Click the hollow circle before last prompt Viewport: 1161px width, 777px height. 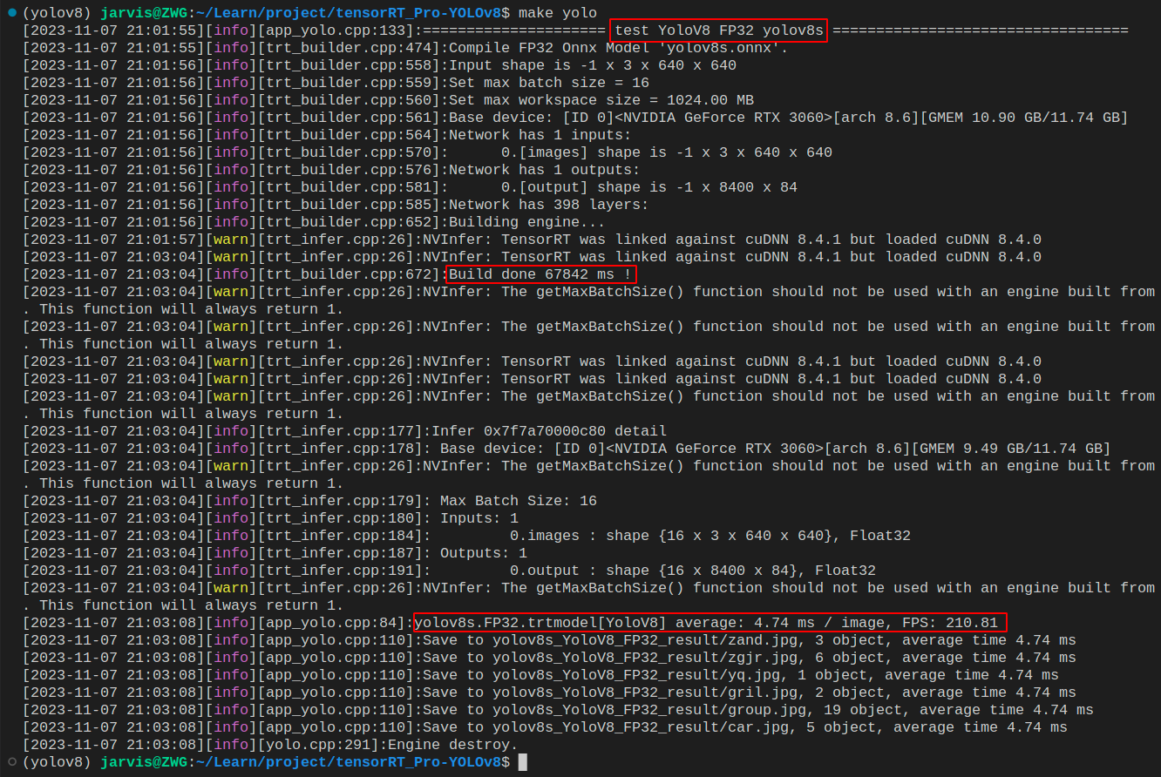point(11,761)
